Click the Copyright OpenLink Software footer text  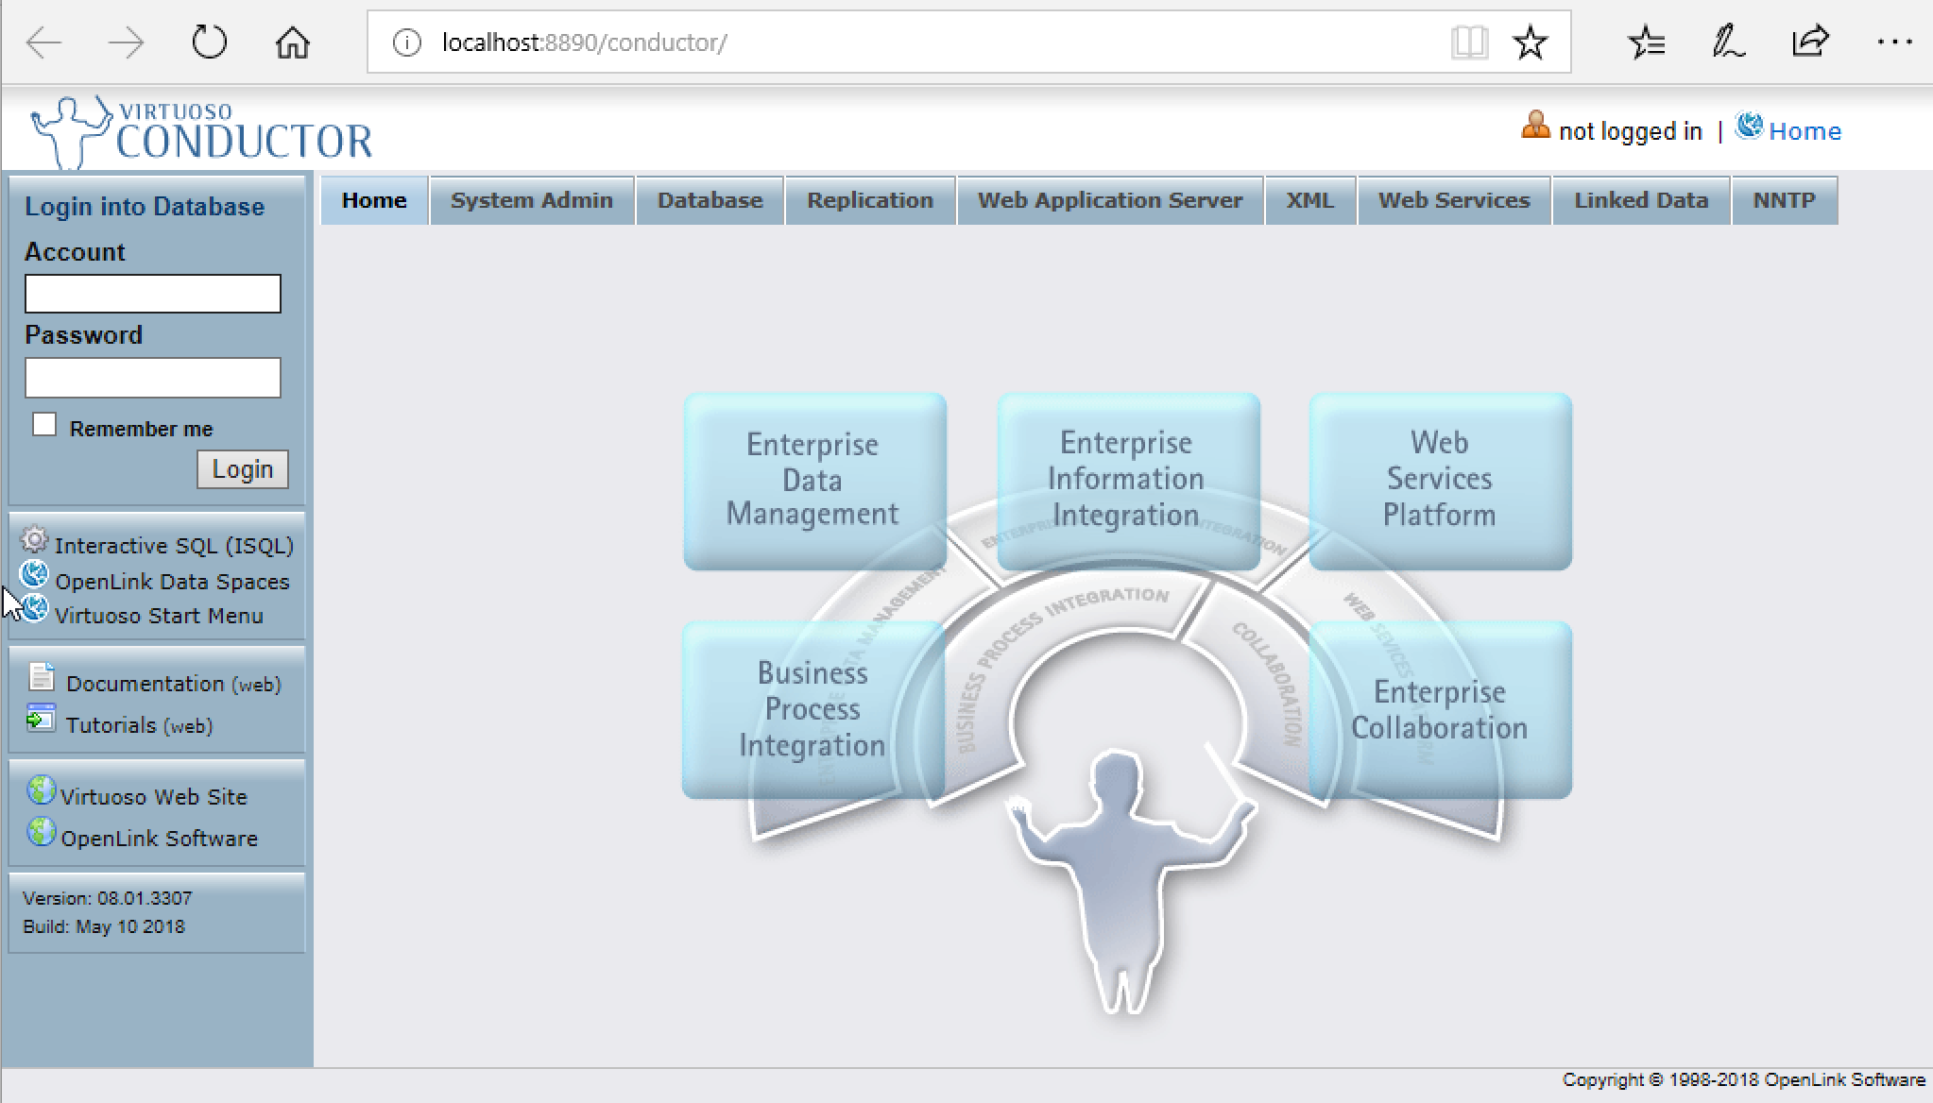click(1743, 1079)
